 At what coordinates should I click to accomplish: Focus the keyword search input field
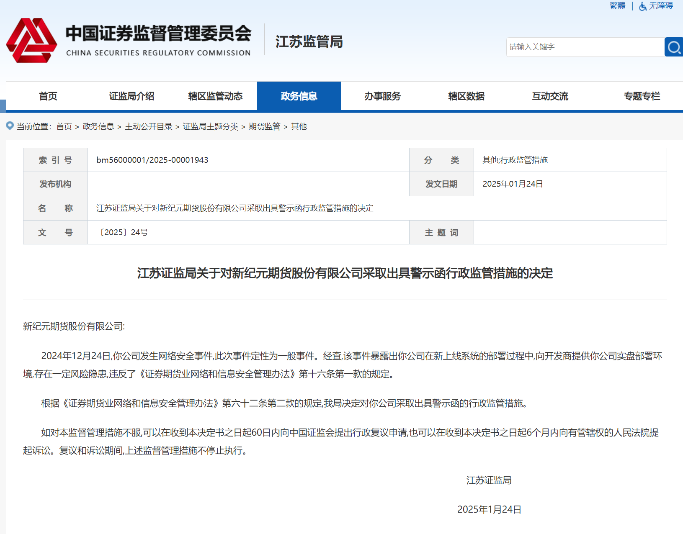click(585, 47)
